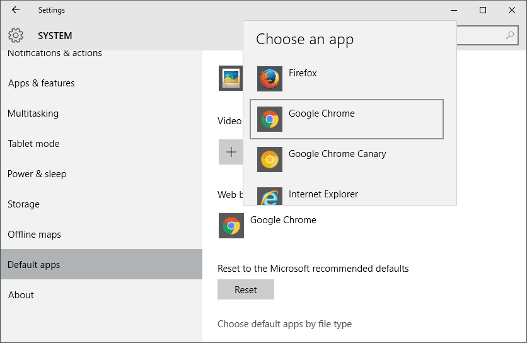Open About settings page
The height and width of the screenshot is (343, 527).
(x=101, y=295)
